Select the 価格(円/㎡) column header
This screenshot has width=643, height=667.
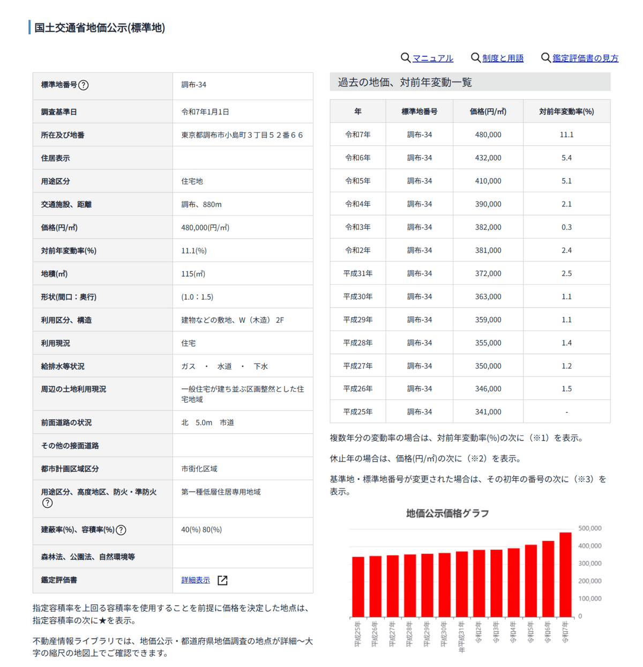coord(488,112)
